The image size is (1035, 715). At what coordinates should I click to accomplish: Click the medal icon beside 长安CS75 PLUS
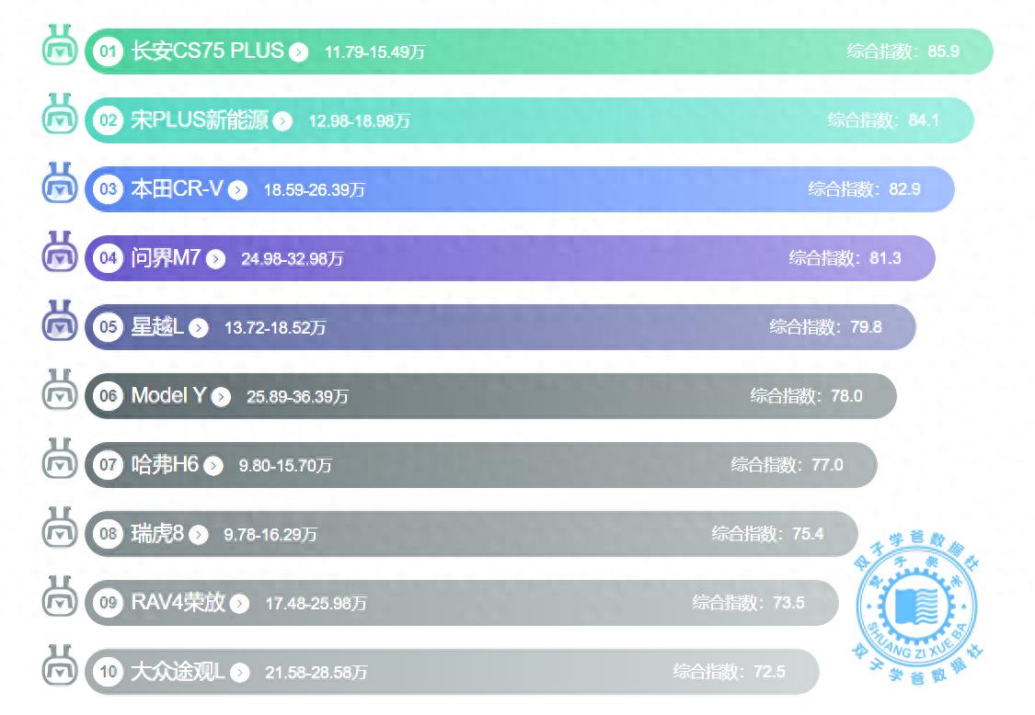[61, 47]
